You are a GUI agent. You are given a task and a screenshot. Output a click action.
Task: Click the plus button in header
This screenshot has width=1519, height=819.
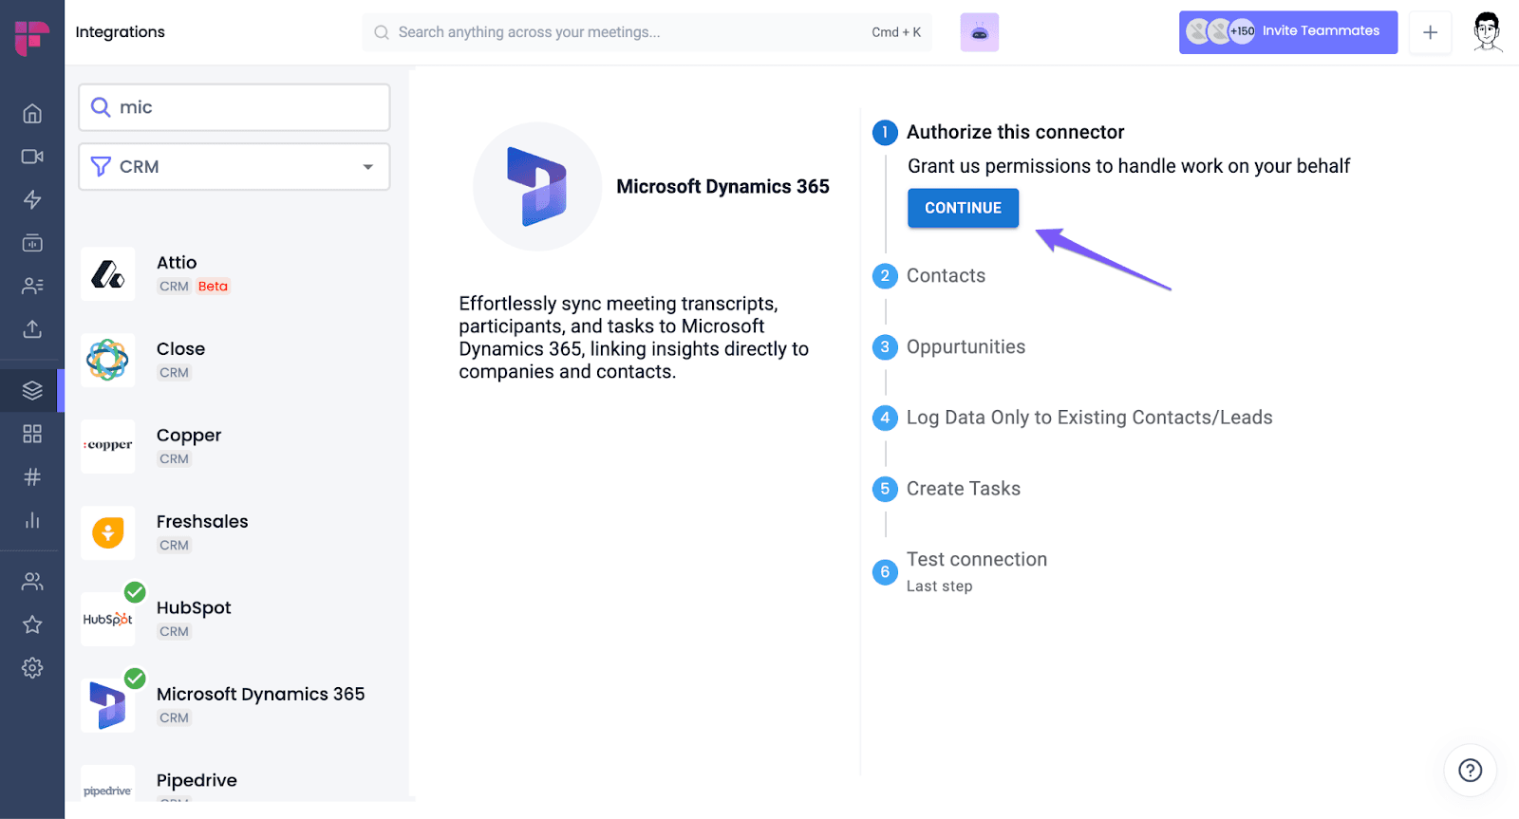[x=1430, y=32]
